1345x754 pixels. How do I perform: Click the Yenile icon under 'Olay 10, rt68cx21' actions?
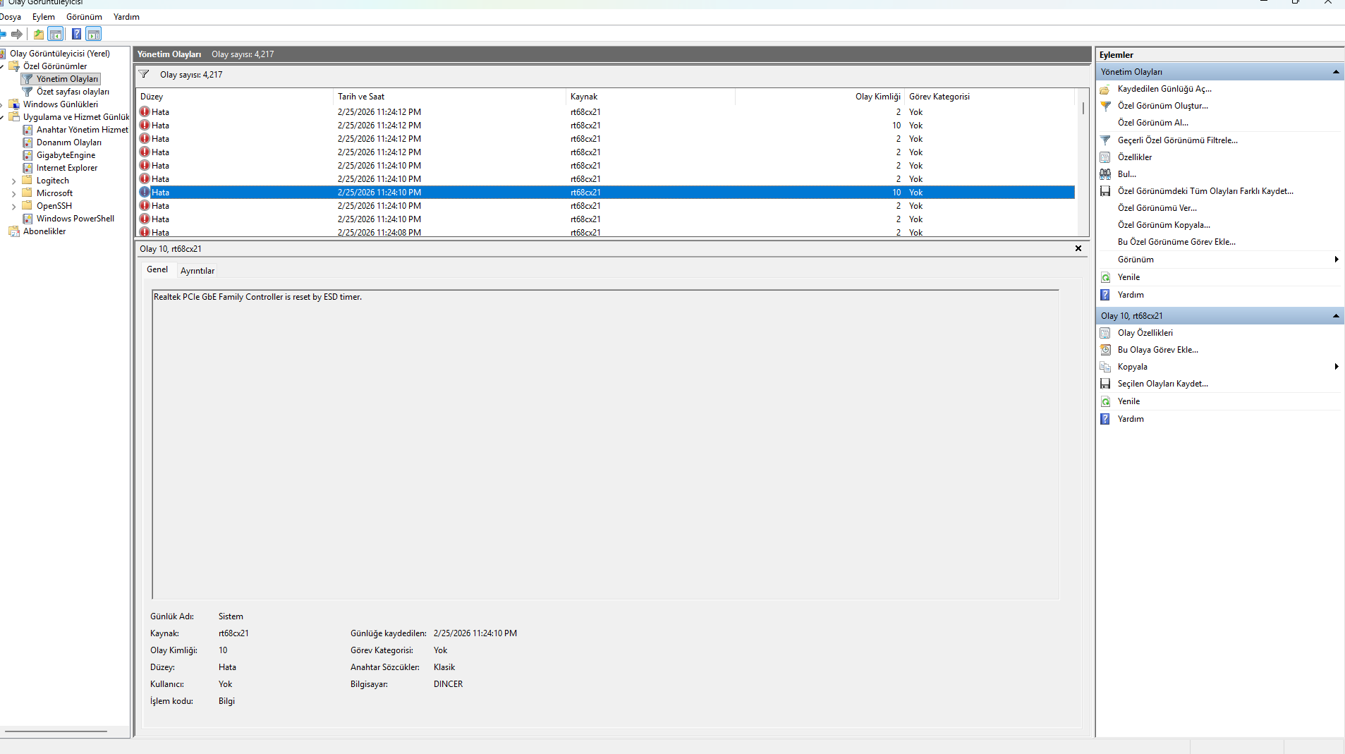[x=1105, y=401]
